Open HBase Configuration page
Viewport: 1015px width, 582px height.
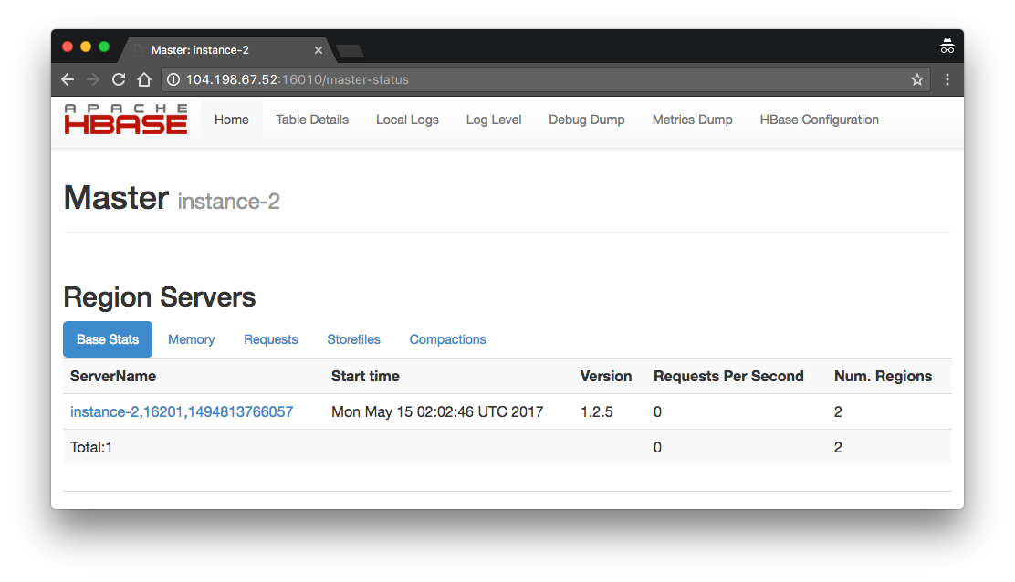pos(819,120)
